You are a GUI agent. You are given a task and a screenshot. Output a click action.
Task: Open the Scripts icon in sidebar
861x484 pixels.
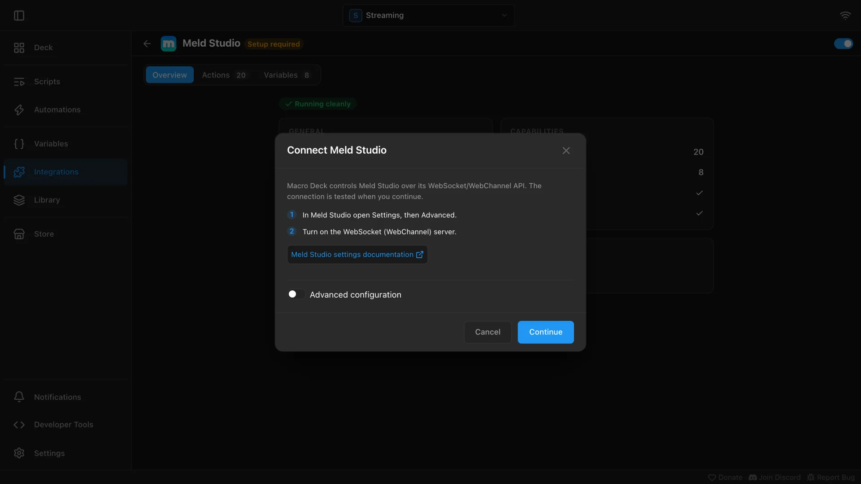[x=19, y=82]
